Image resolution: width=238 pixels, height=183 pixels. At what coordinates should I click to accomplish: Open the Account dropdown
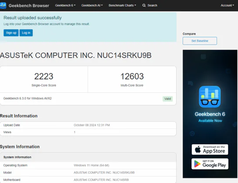[227, 6]
